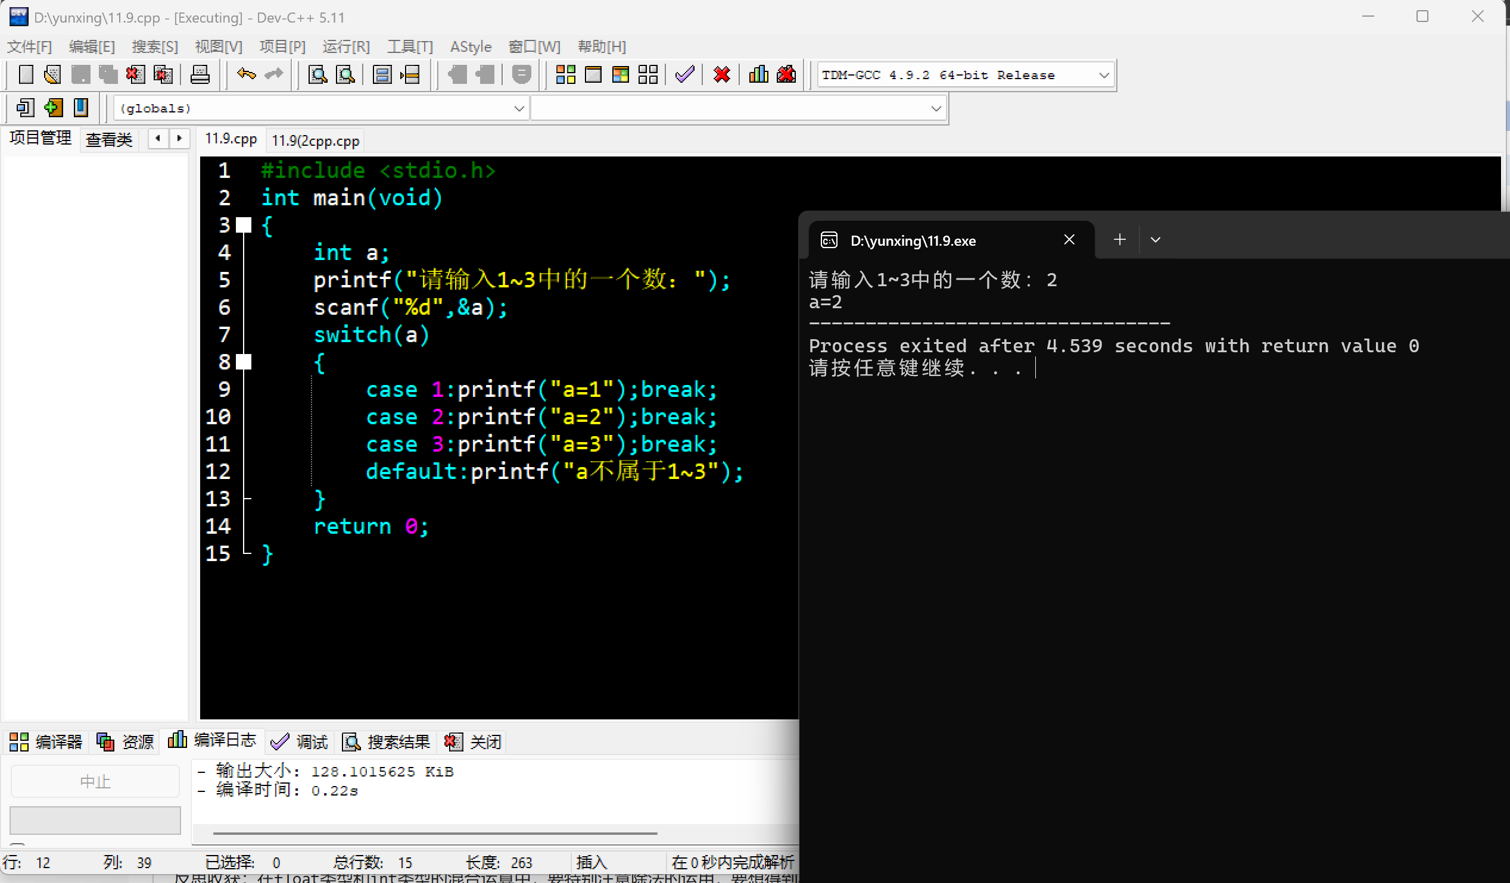Screen dimensions: 1510x883
Task: Expand the (globals) scope dropdown
Action: pos(519,108)
